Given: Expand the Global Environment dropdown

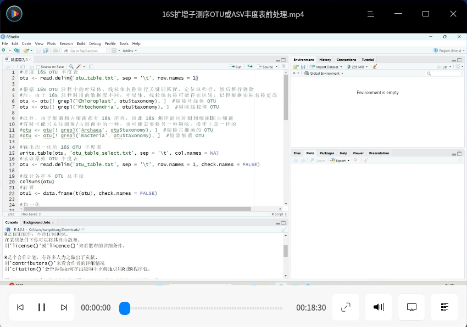Looking at the screenshot, I should coord(324,73).
